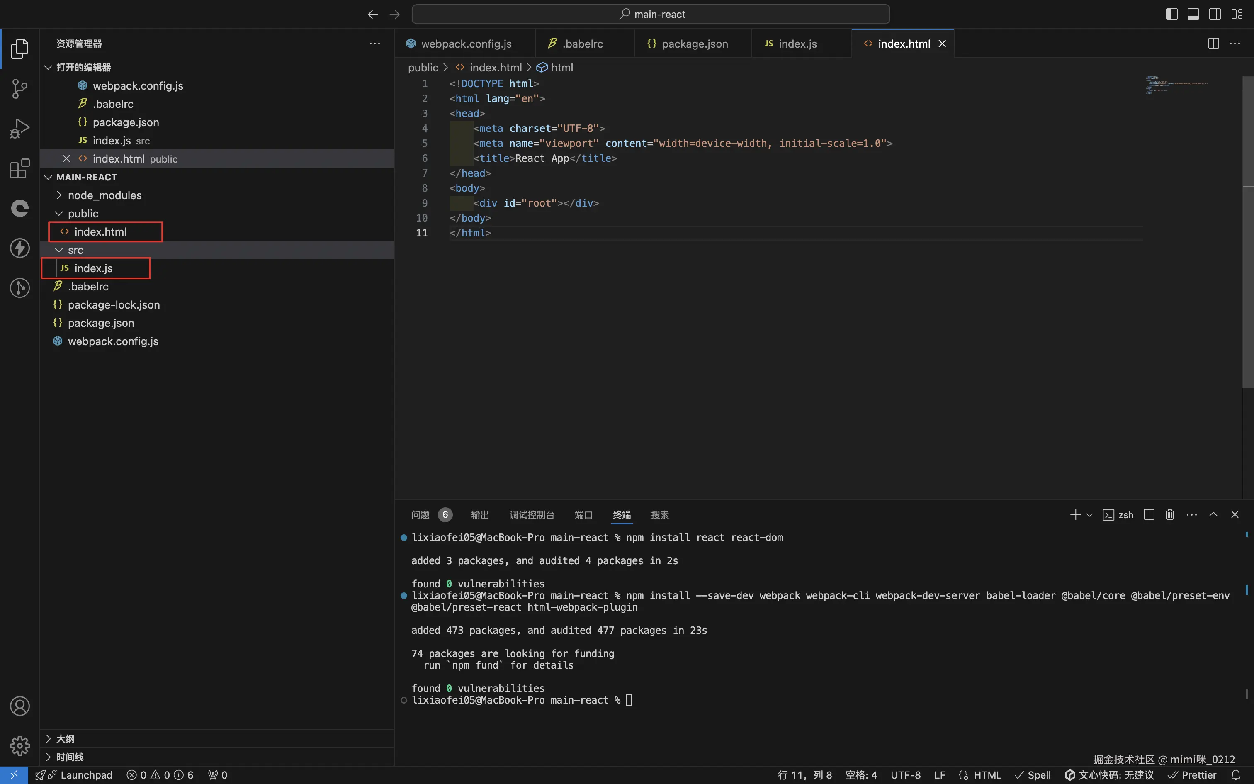Switch to the 问题 panel tab
This screenshot has height=784, width=1254.
(420, 515)
